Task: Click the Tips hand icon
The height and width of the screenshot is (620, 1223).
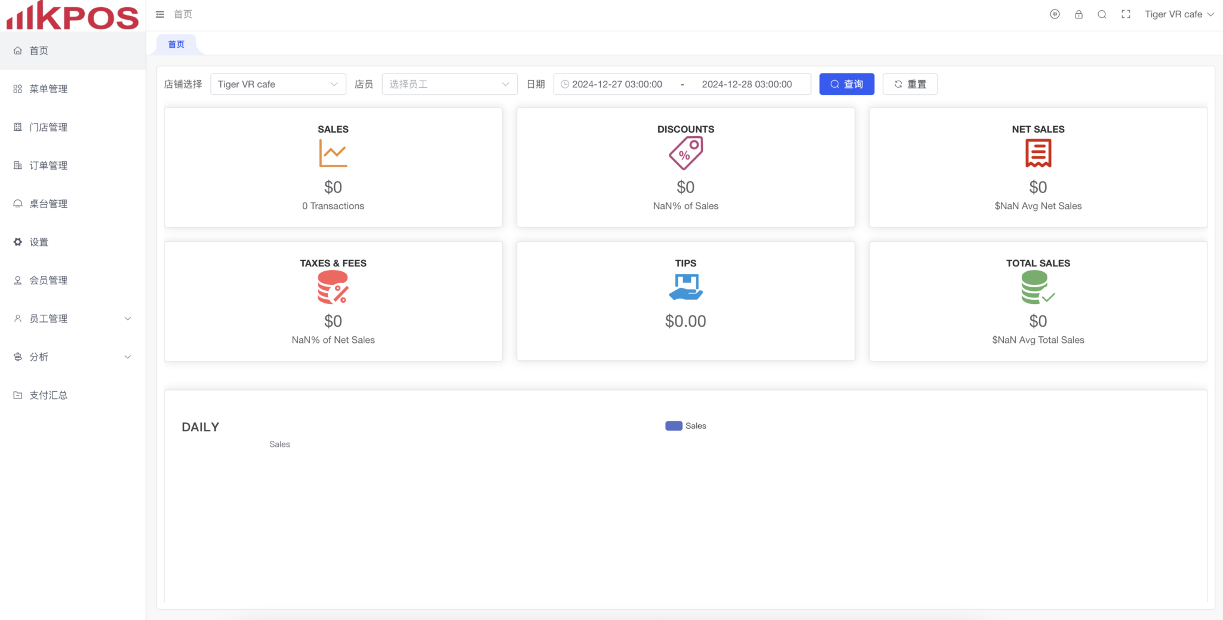Action: tap(686, 287)
